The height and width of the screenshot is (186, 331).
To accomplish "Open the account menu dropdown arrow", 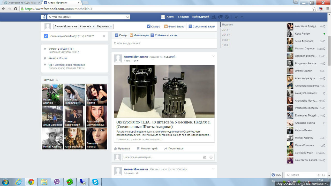I will coord(242,17).
